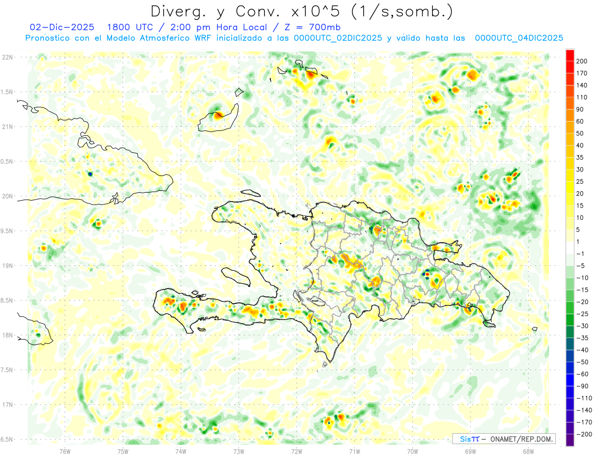Click the 17N latitude axis label
This screenshot has width=593, height=458.
point(7,405)
